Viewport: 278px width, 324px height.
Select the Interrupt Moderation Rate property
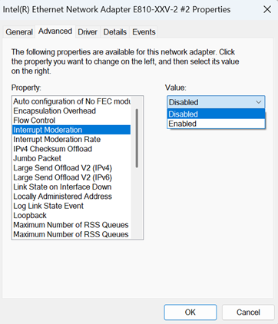(71, 139)
